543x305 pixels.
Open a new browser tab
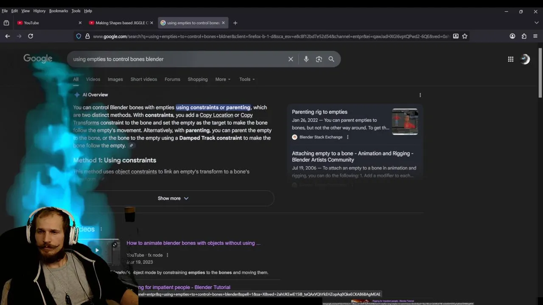click(235, 23)
